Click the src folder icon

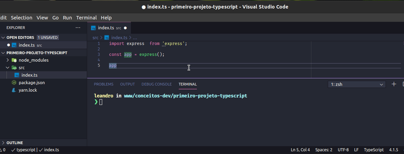14,68
